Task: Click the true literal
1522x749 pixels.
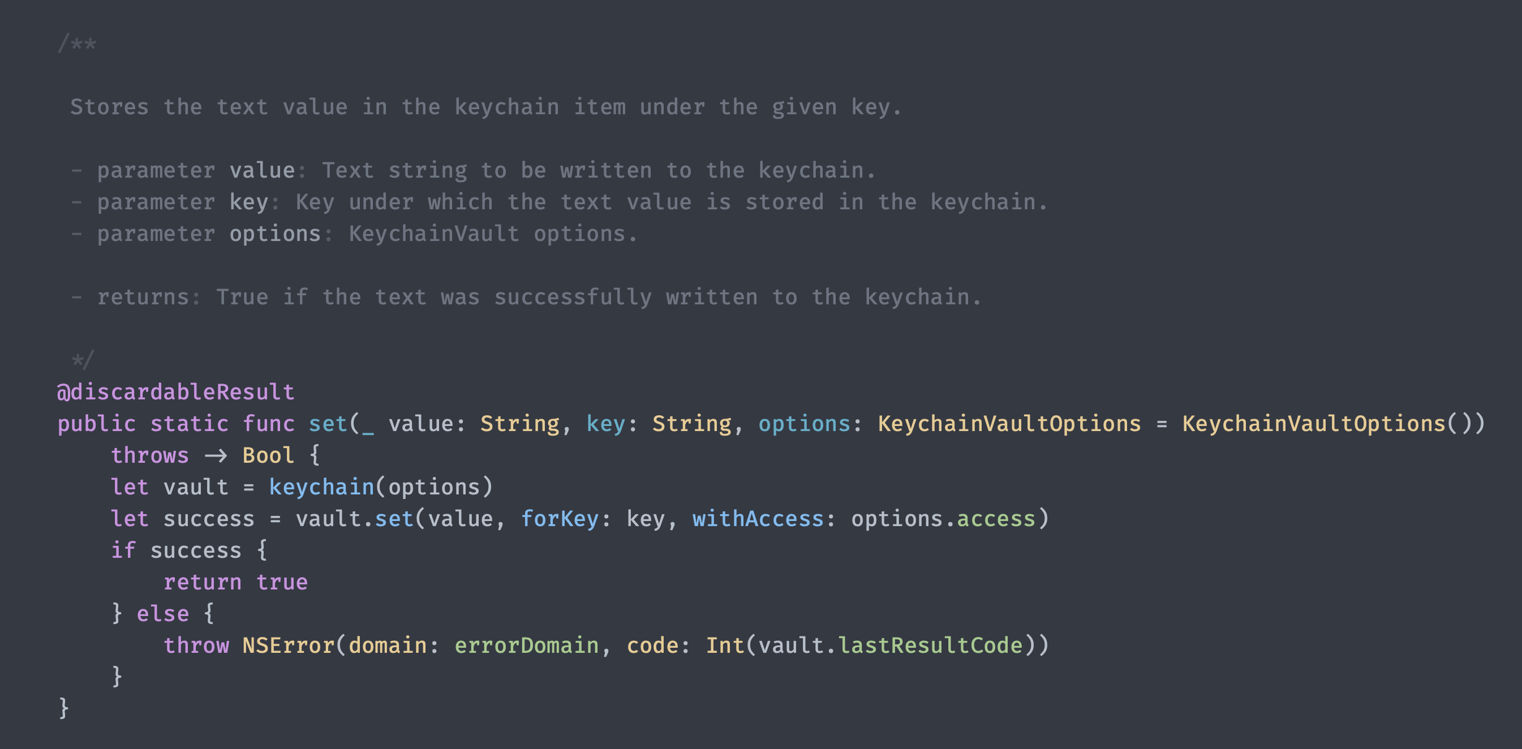Action: 282,583
